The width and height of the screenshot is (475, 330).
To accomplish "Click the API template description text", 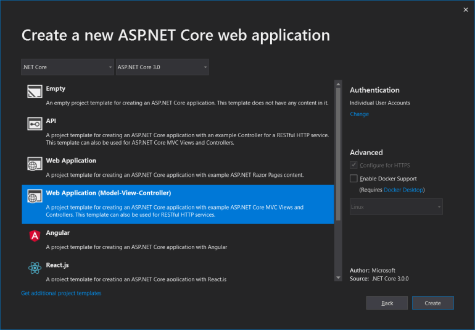I will pos(187,139).
